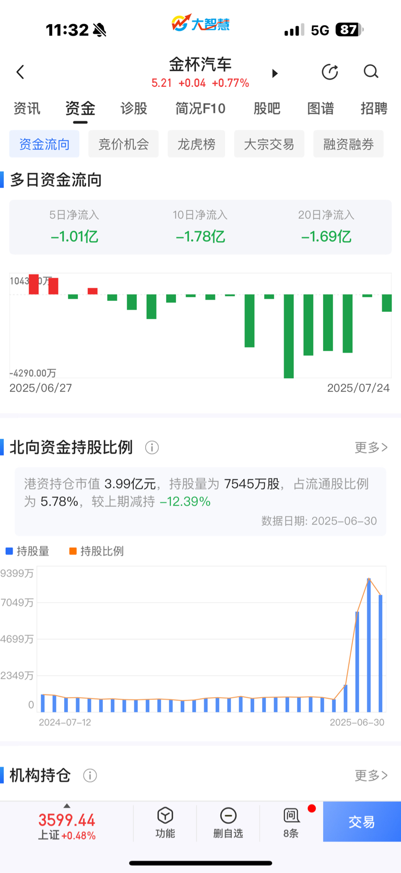Tap price line 5.21 +0.04 +0.77%
The image size is (401, 873).
tap(200, 83)
